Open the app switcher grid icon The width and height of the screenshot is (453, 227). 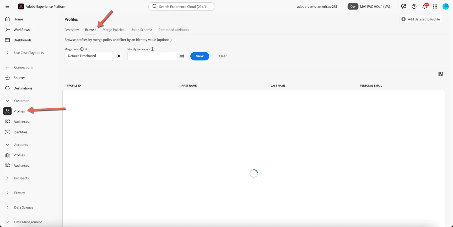click(435, 7)
